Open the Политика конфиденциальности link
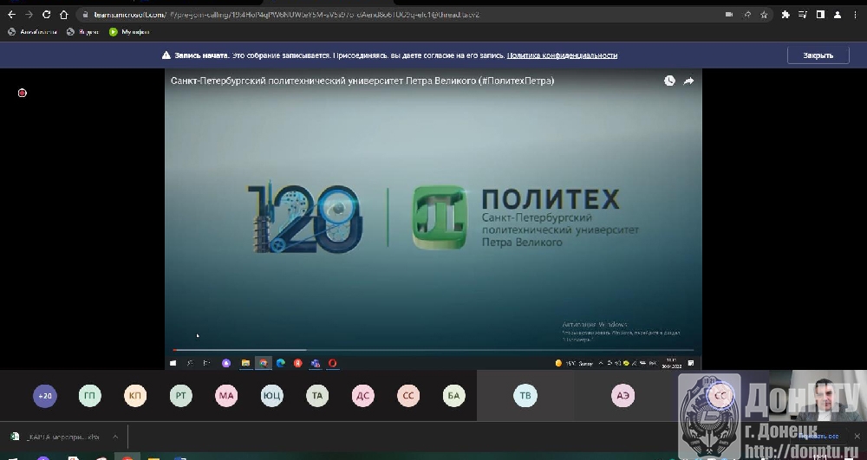Screen dimensions: 867x460 point(562,55)
